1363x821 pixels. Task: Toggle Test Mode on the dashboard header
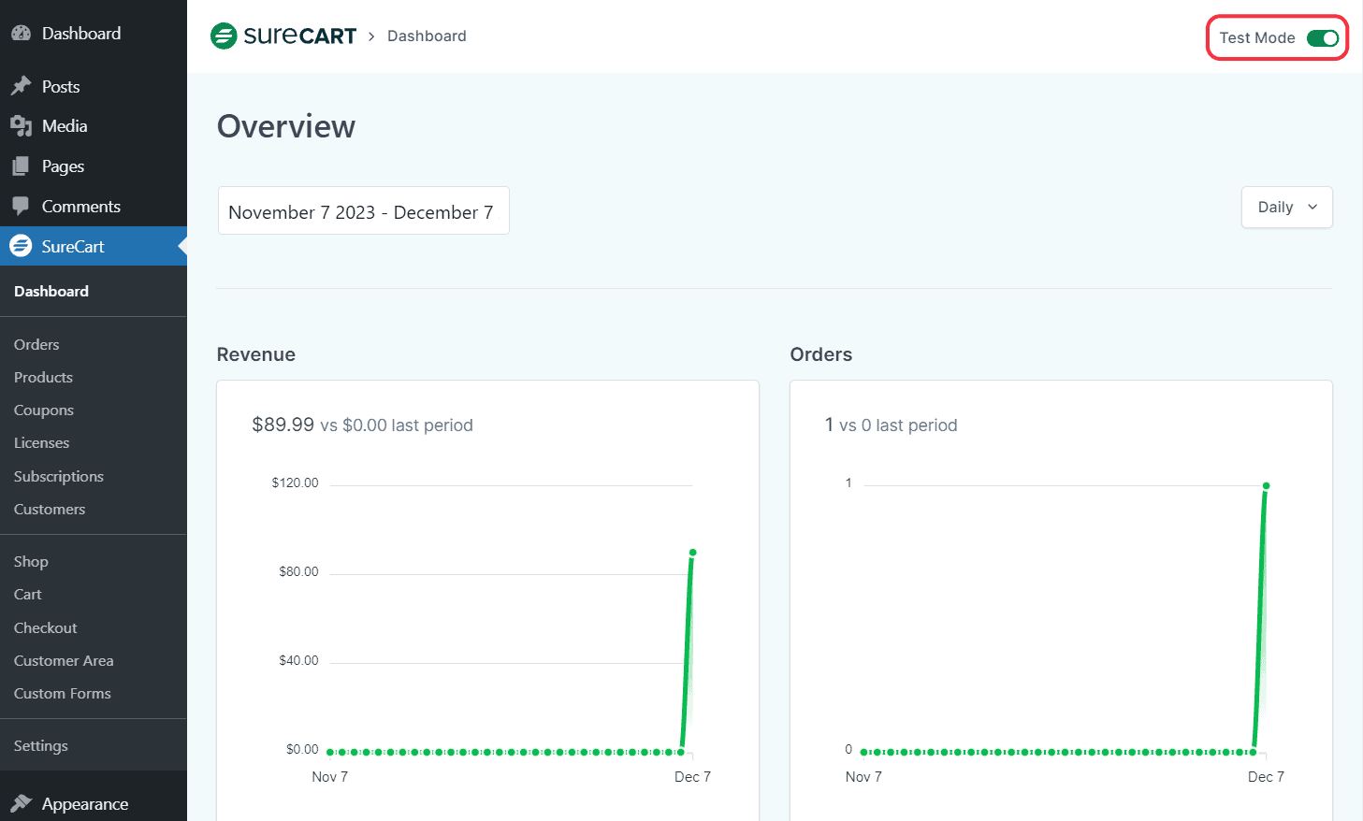1324,38
